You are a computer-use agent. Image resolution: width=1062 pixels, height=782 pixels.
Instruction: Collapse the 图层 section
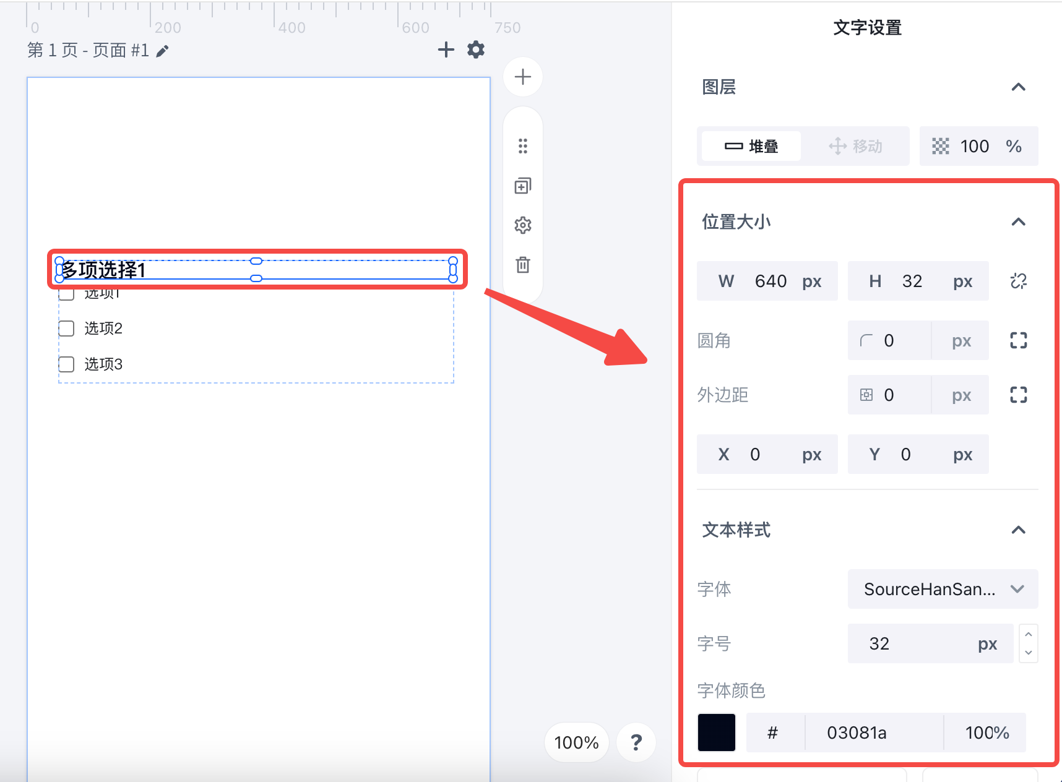pyautogui.click(x=1019, y=87)
